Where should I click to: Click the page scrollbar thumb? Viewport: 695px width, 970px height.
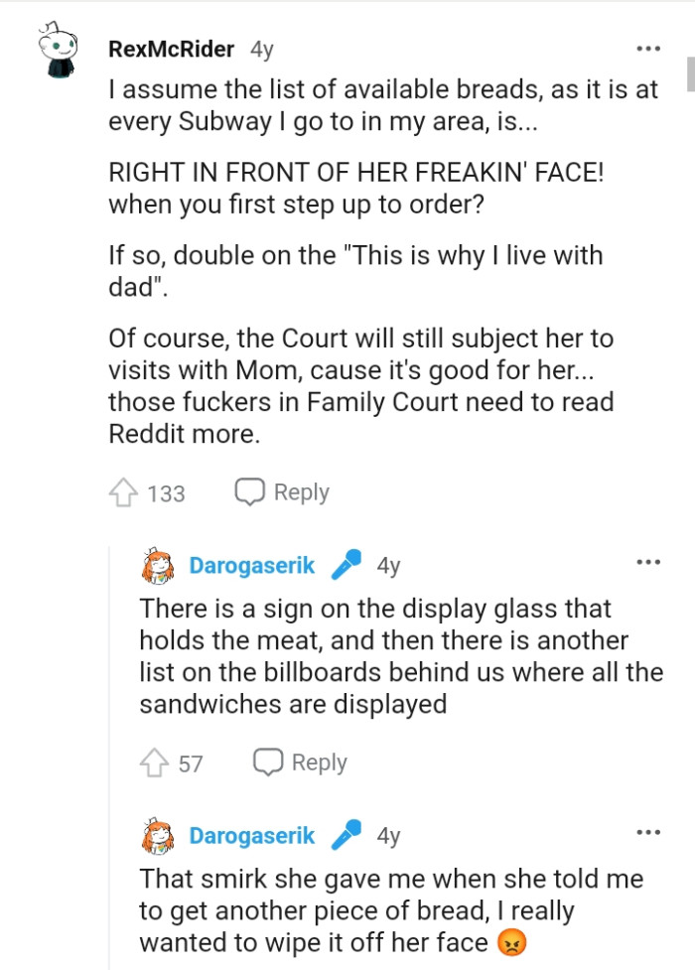click(690, 74)
